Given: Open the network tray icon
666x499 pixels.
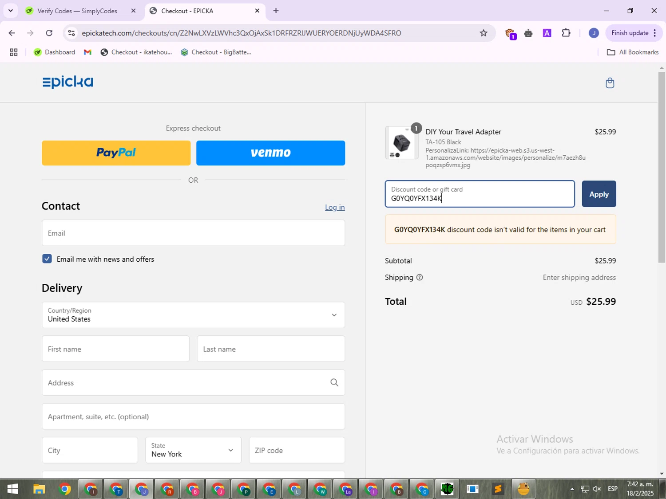Looking at the screenshot, I should pos(585,489).
